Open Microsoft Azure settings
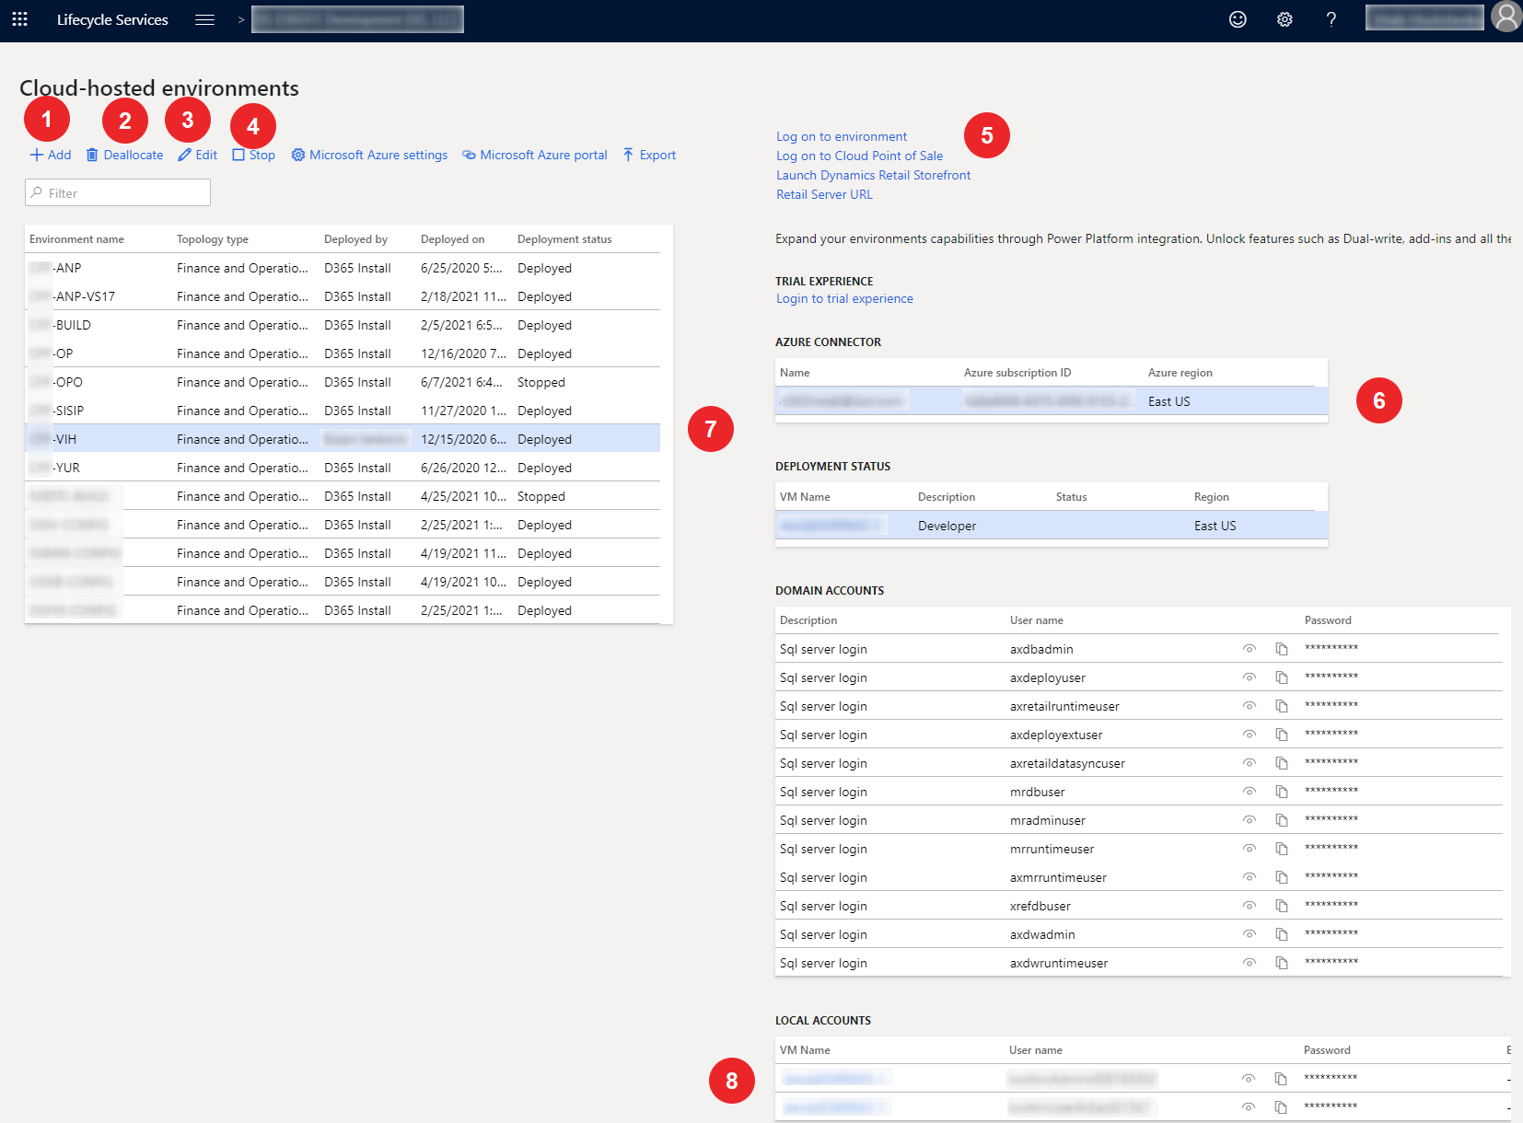 click(369, 155)
